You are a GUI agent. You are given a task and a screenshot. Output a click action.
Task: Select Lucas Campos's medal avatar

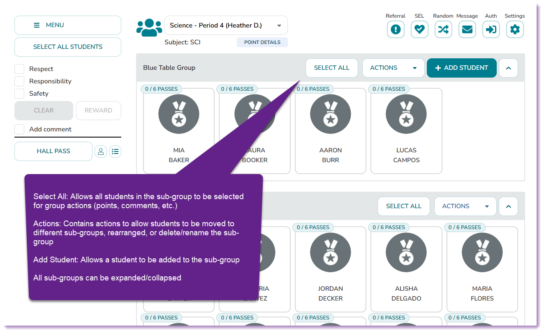coord(406,114)
